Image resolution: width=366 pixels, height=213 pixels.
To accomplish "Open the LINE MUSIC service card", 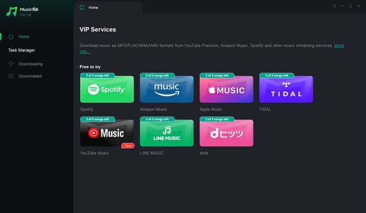I will (167, 133).
